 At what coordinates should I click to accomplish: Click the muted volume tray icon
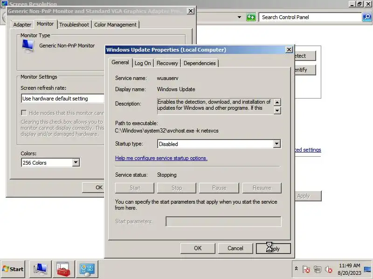coord(329,269)
